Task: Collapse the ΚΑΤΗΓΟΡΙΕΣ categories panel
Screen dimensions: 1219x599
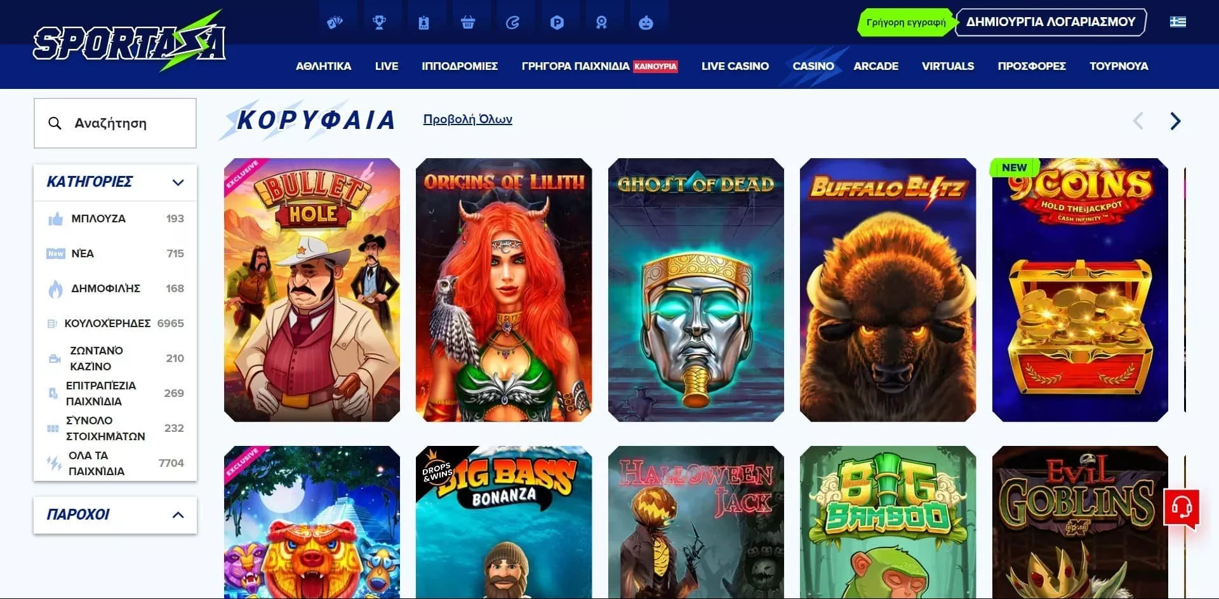Action: tap(178, 182)
